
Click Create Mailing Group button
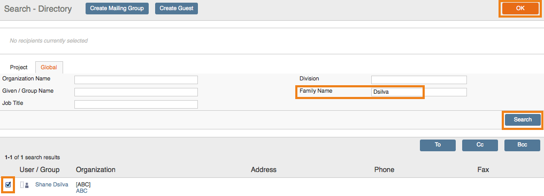(x=117, y=9)
